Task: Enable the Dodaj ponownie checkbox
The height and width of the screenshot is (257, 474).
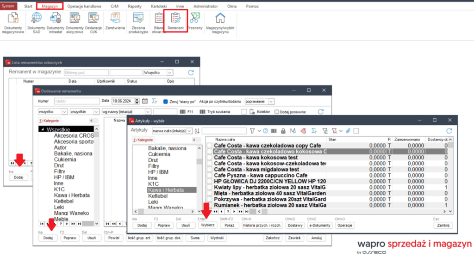Action: coord(277,111)
